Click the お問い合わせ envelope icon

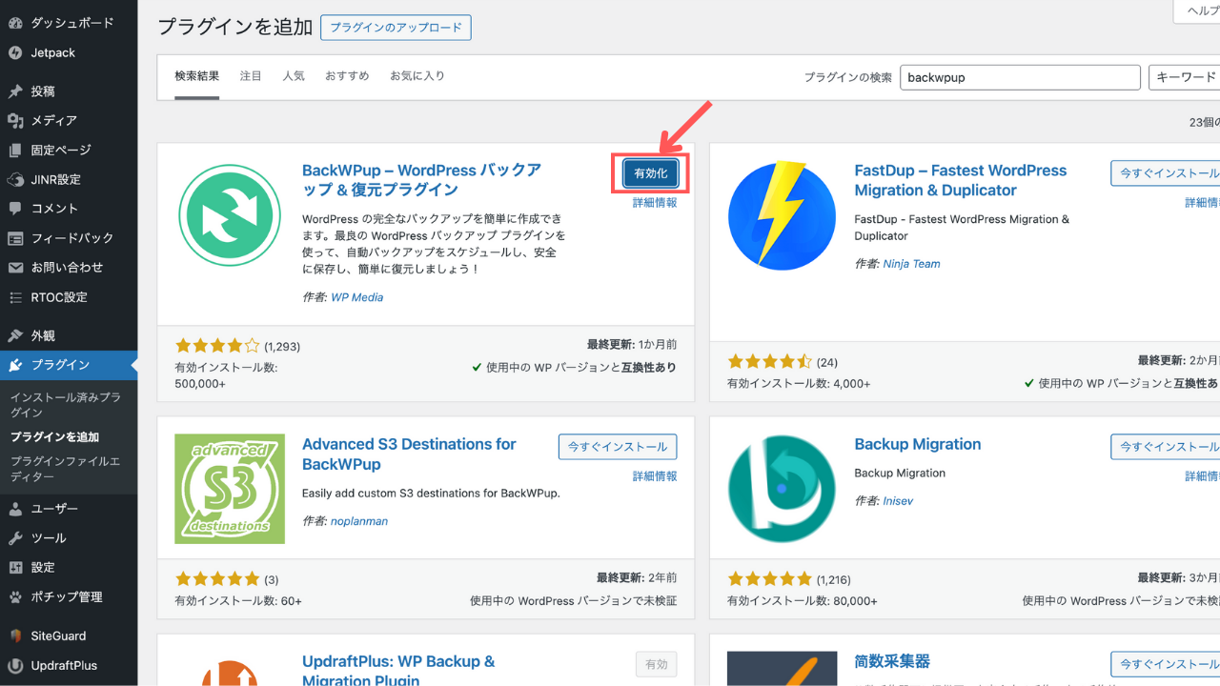(15, 268)
